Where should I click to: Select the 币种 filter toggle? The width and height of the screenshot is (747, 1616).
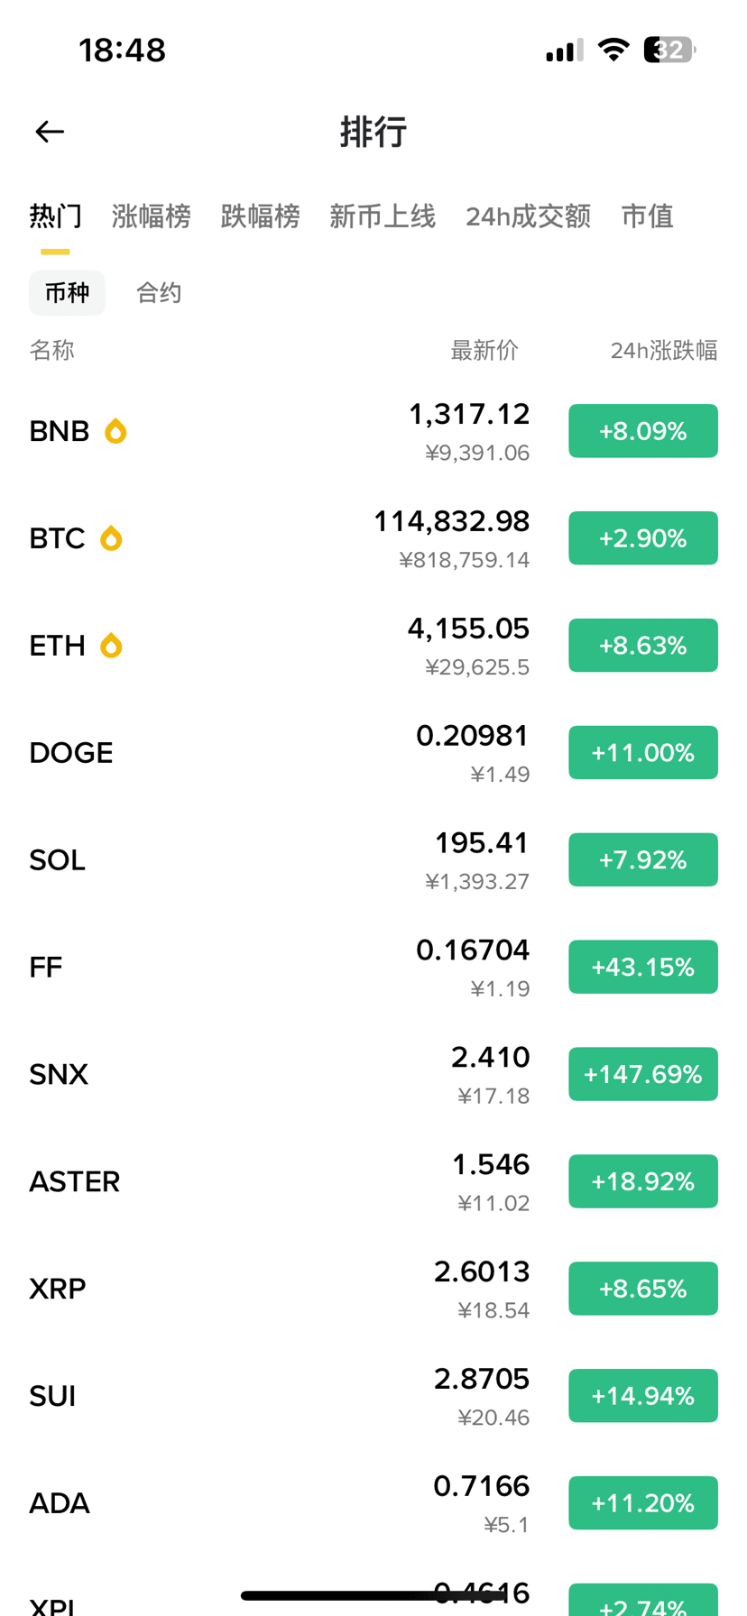[67, 293]
